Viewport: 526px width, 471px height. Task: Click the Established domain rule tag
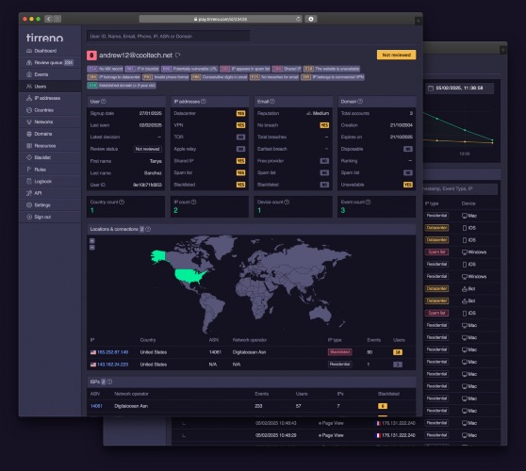122,86
